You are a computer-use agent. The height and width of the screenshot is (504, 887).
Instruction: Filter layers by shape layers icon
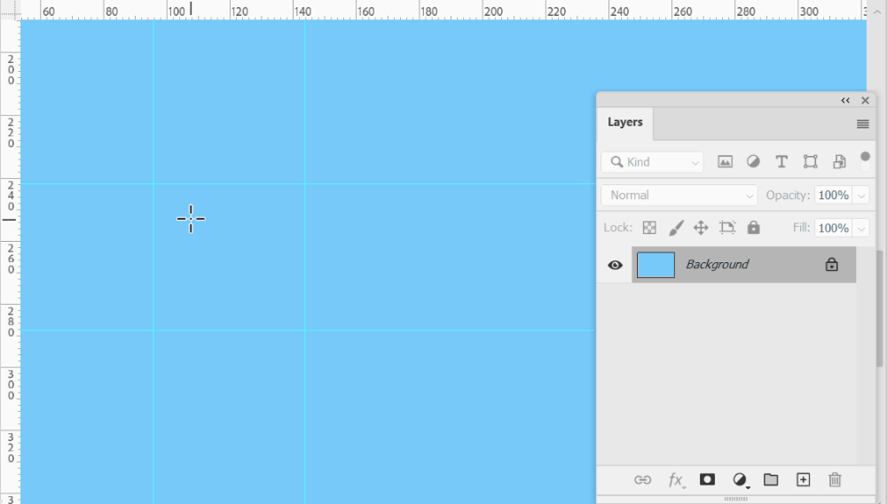click(810, 161)
